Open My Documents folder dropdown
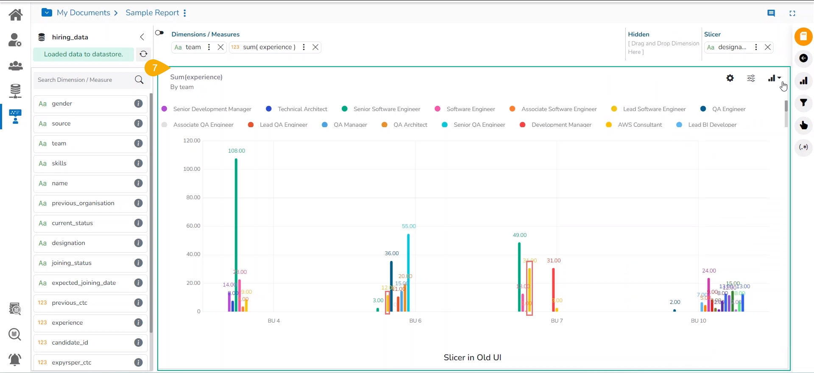This screenshot has width=814, height=373. pyautogui.click(x=47, y=13)
